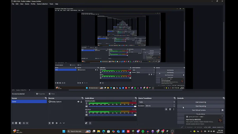Click Start Virtual Camera button
This screenshot has height=134, width=238.
(199, 110)
